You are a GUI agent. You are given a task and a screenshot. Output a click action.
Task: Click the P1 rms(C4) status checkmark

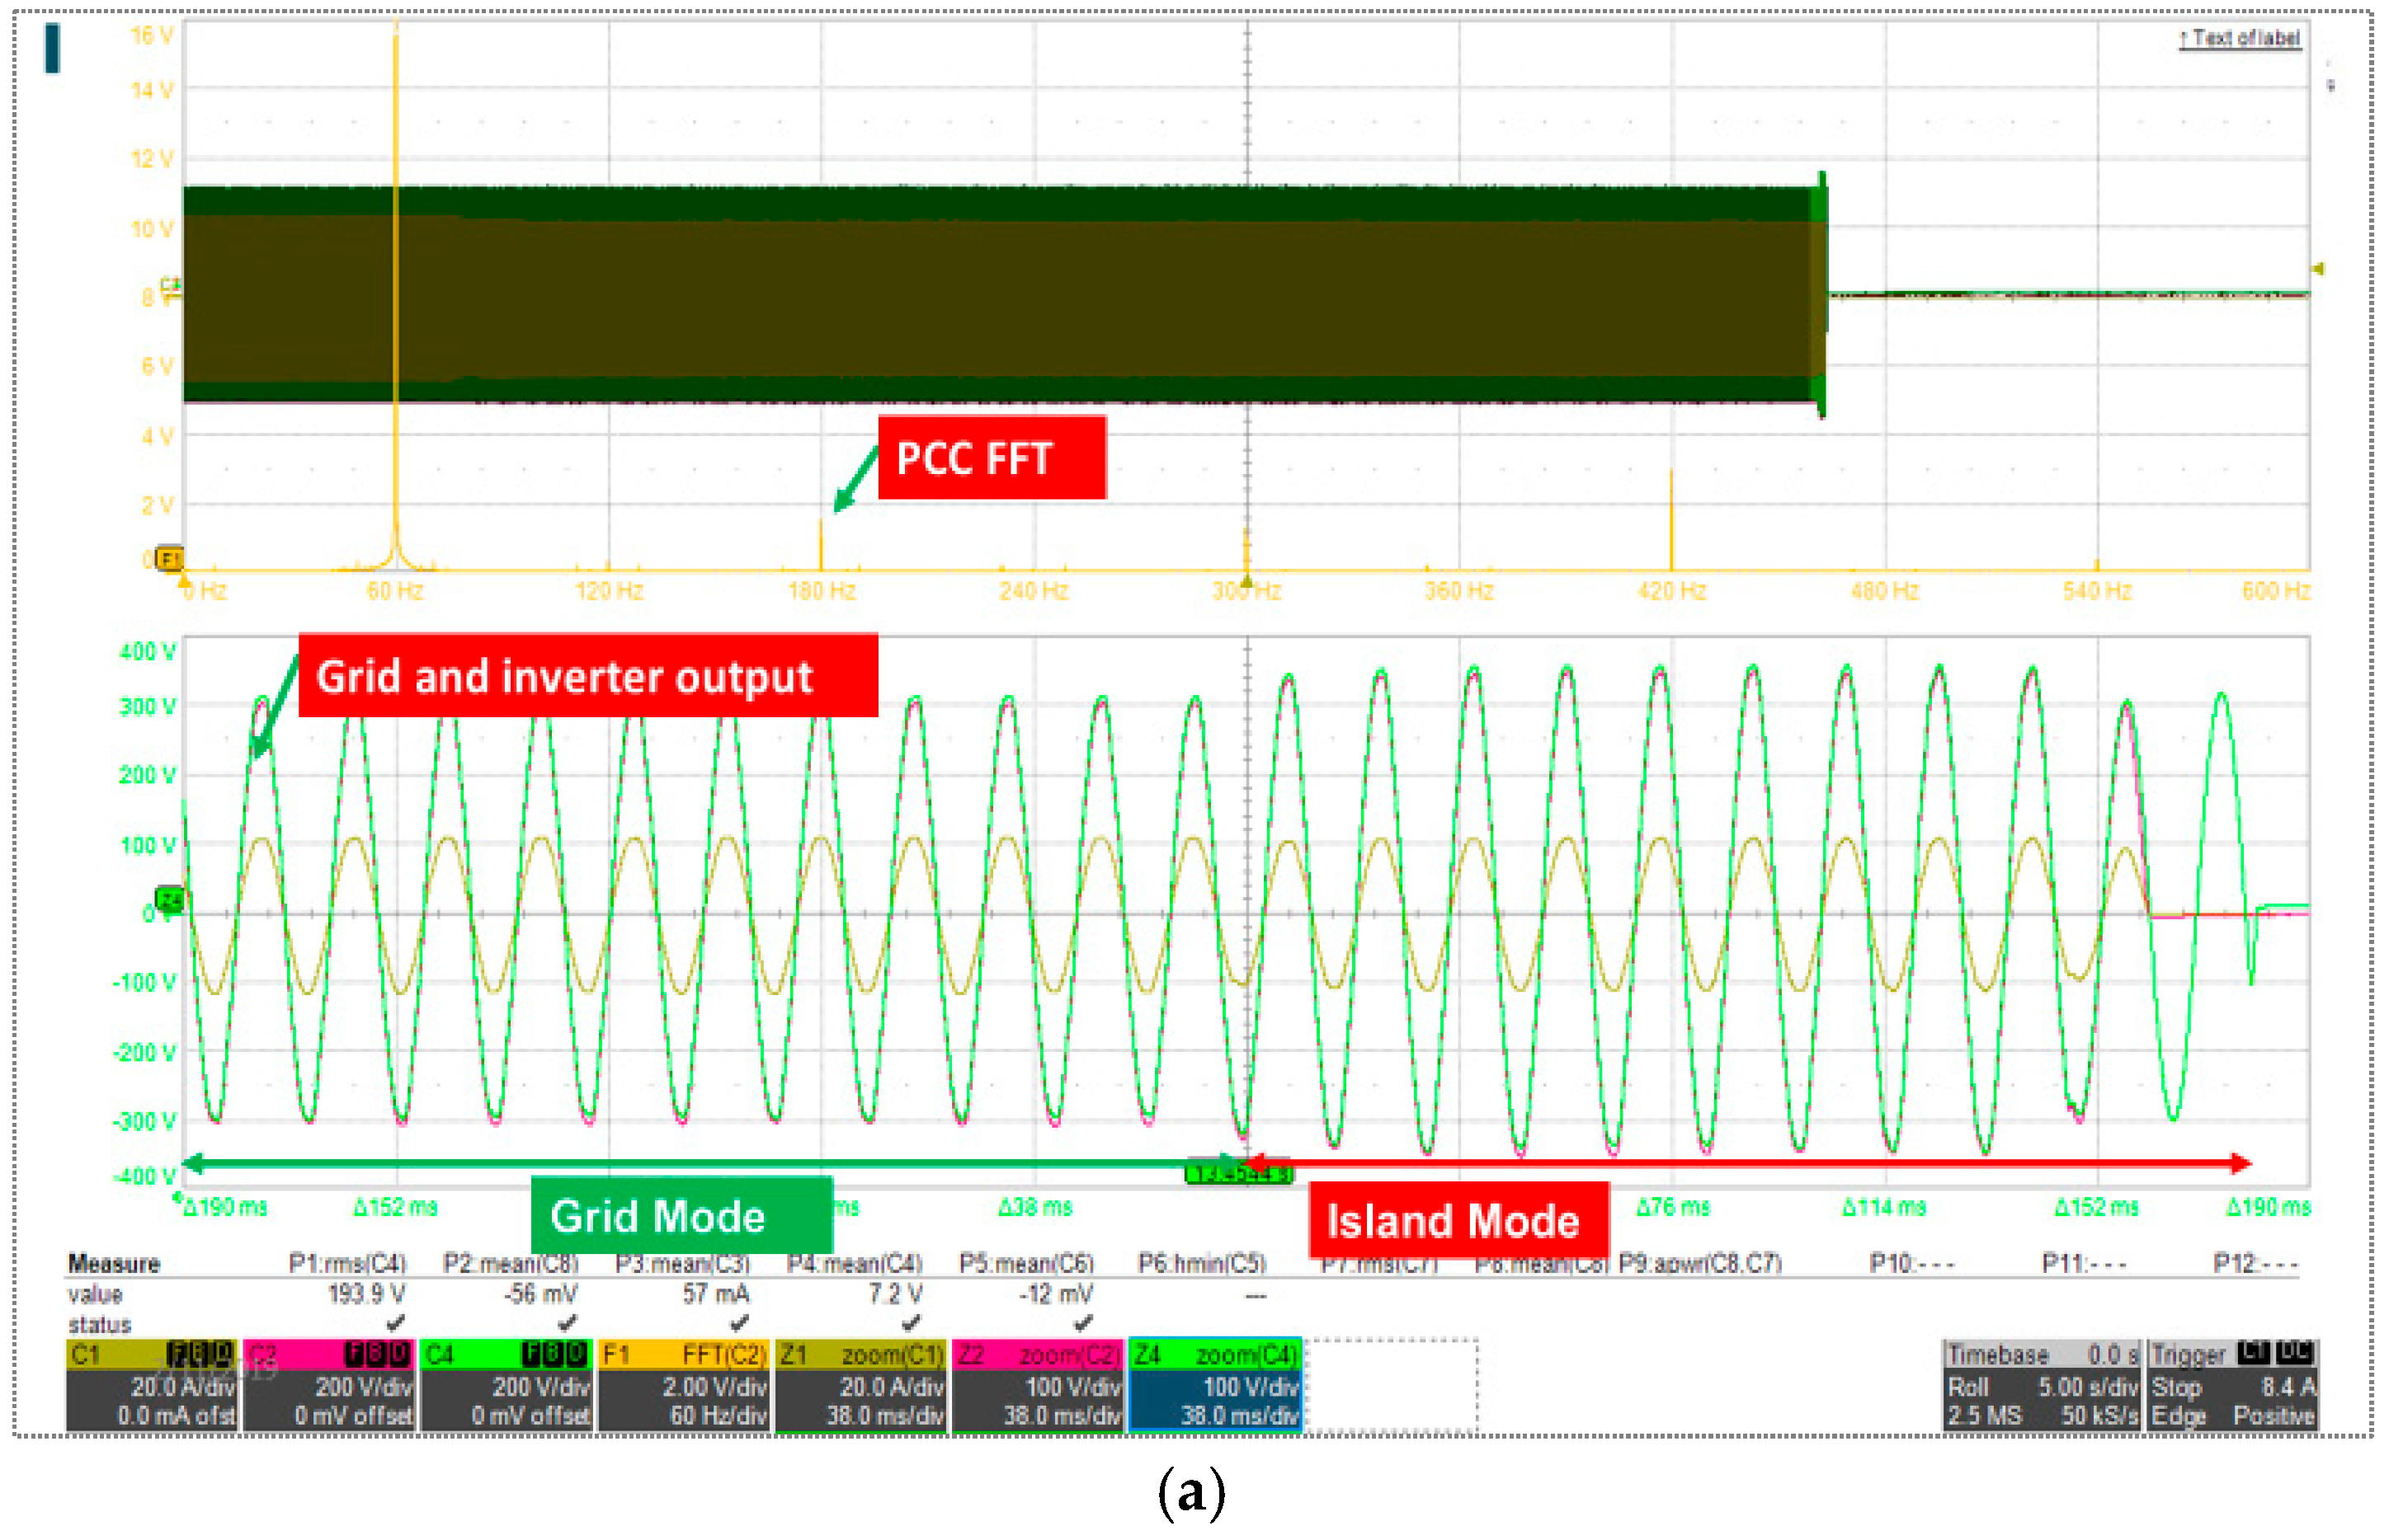tap(396, 1323)
